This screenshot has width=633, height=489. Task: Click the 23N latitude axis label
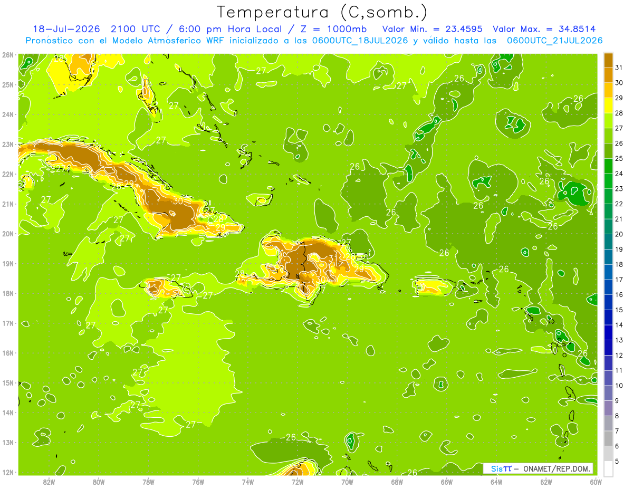[x=7, y=144]
